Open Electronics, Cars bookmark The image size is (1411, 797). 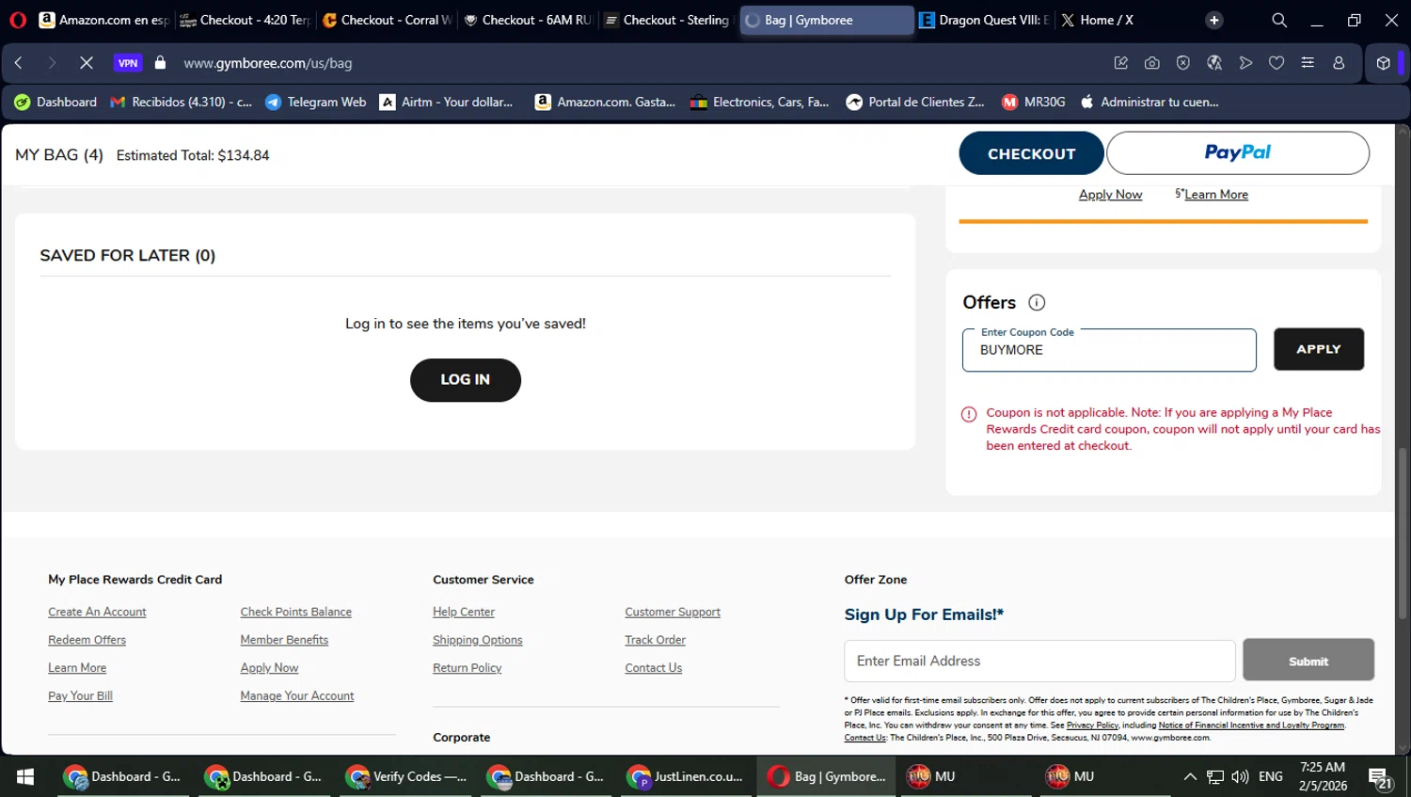760,102
